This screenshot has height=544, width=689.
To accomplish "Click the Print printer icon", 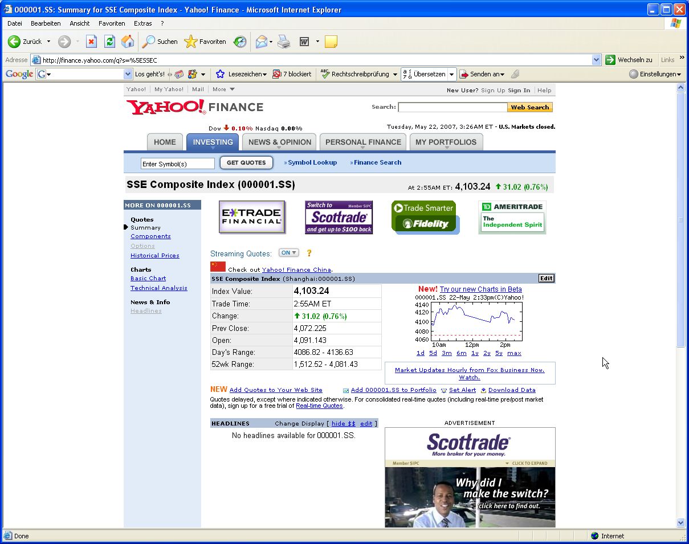I will click(284, 42).
